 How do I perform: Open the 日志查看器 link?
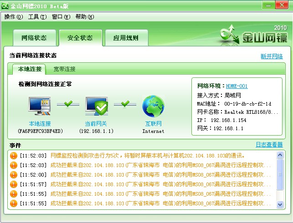pos(269,144)
